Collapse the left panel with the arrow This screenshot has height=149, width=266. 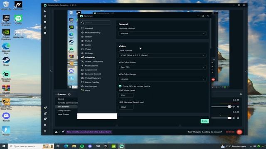pyautogui.click(x=51, y=71)
